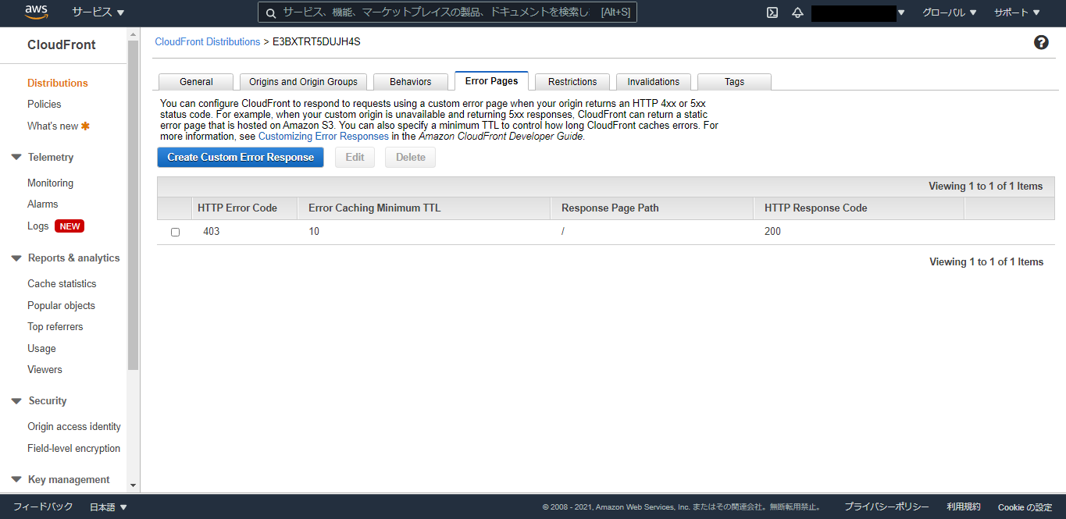Select the Error Pages tab
1066x519 pixels.
[491, 81]
